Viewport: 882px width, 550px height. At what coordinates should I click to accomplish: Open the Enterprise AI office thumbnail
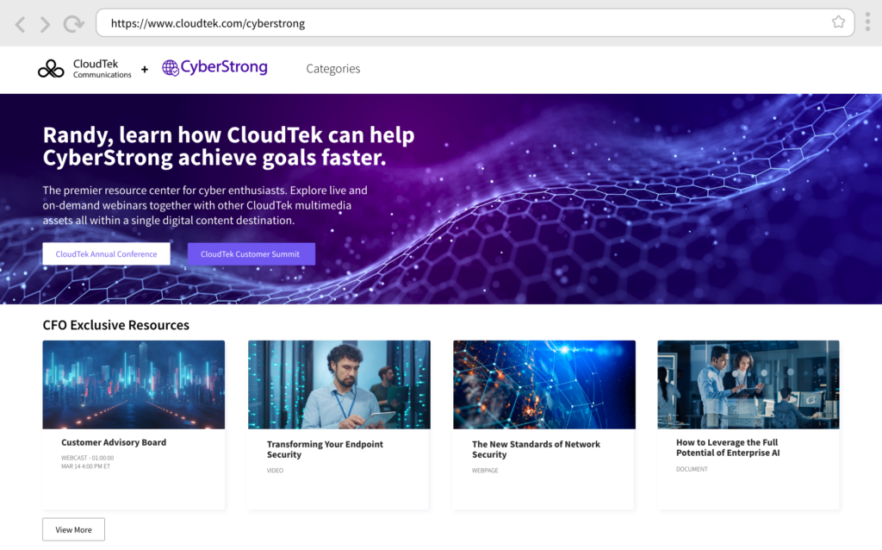[748, 384]
